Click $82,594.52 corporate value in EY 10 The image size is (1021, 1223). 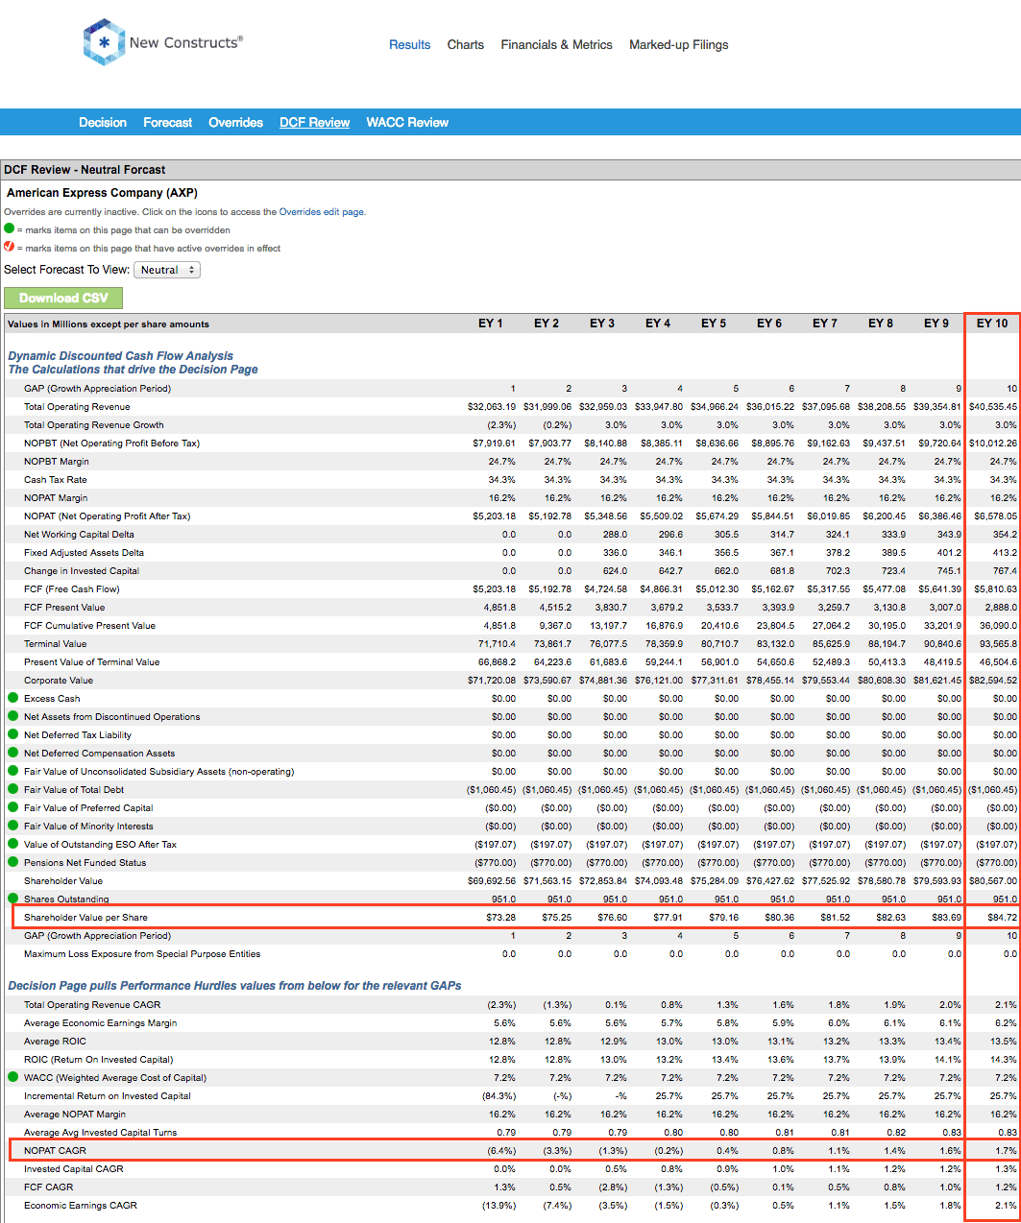pos(993,680)
